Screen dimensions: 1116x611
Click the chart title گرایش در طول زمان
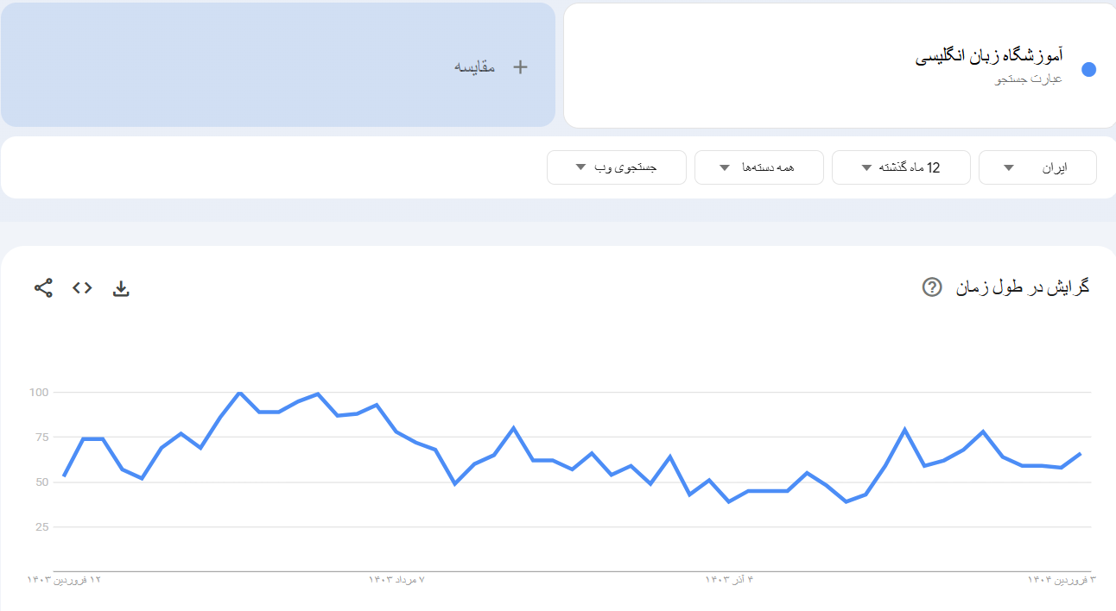pyautogui.click(x=1023, y=287)
